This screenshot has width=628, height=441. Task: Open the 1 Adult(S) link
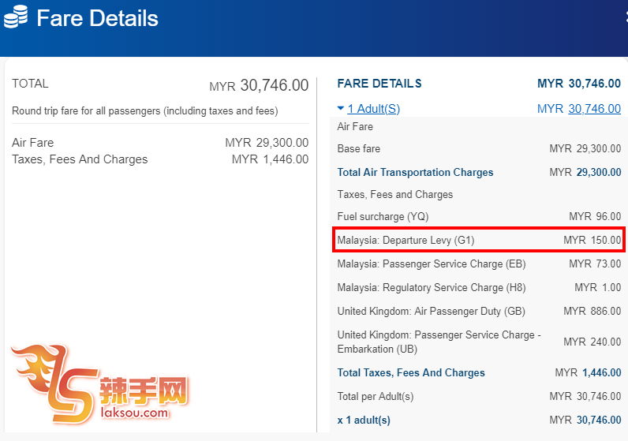[373, 109]
